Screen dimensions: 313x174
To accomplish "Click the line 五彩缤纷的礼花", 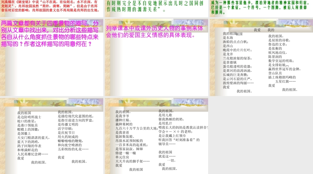I will 73,149.
